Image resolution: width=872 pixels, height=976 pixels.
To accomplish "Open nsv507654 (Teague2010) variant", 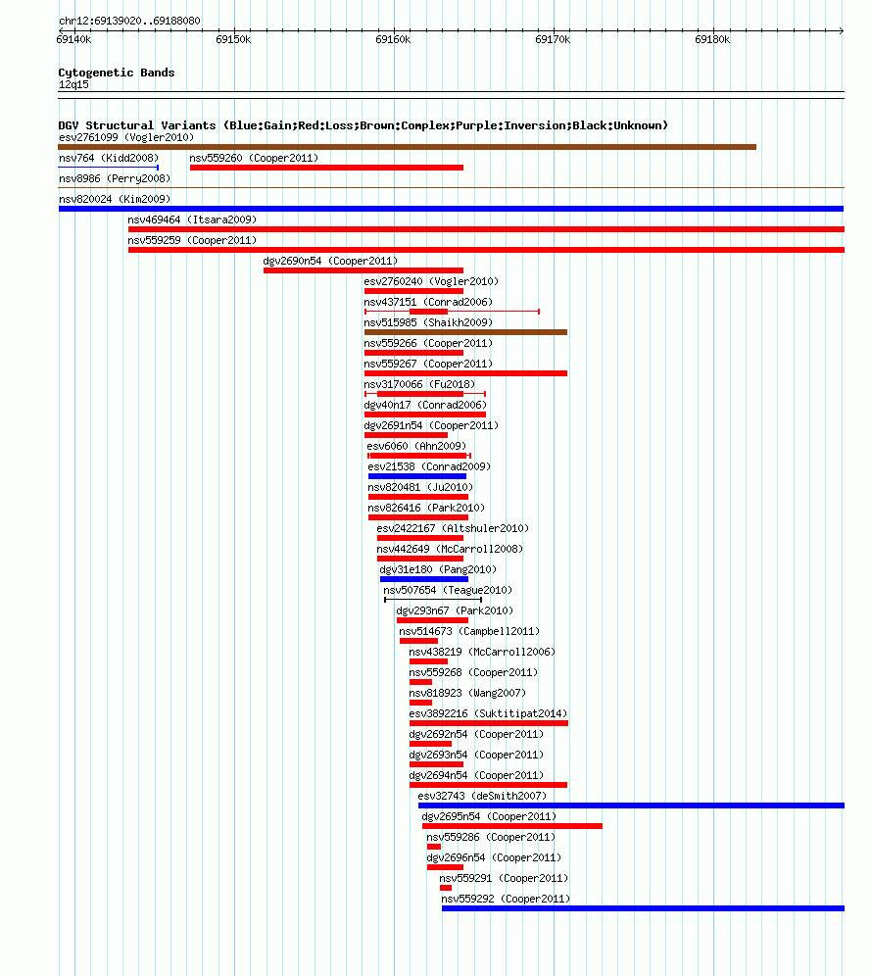I will point(448,590).
